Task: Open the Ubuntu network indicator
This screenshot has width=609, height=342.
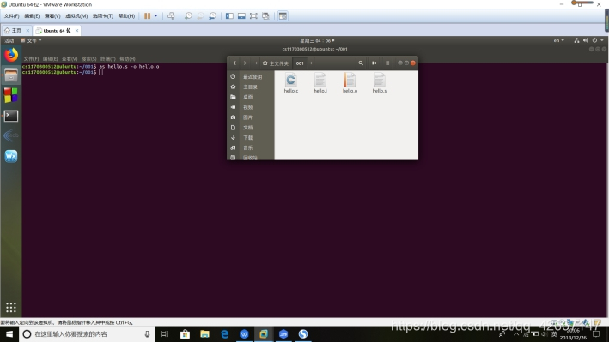Action: click(x=576, y=40)
